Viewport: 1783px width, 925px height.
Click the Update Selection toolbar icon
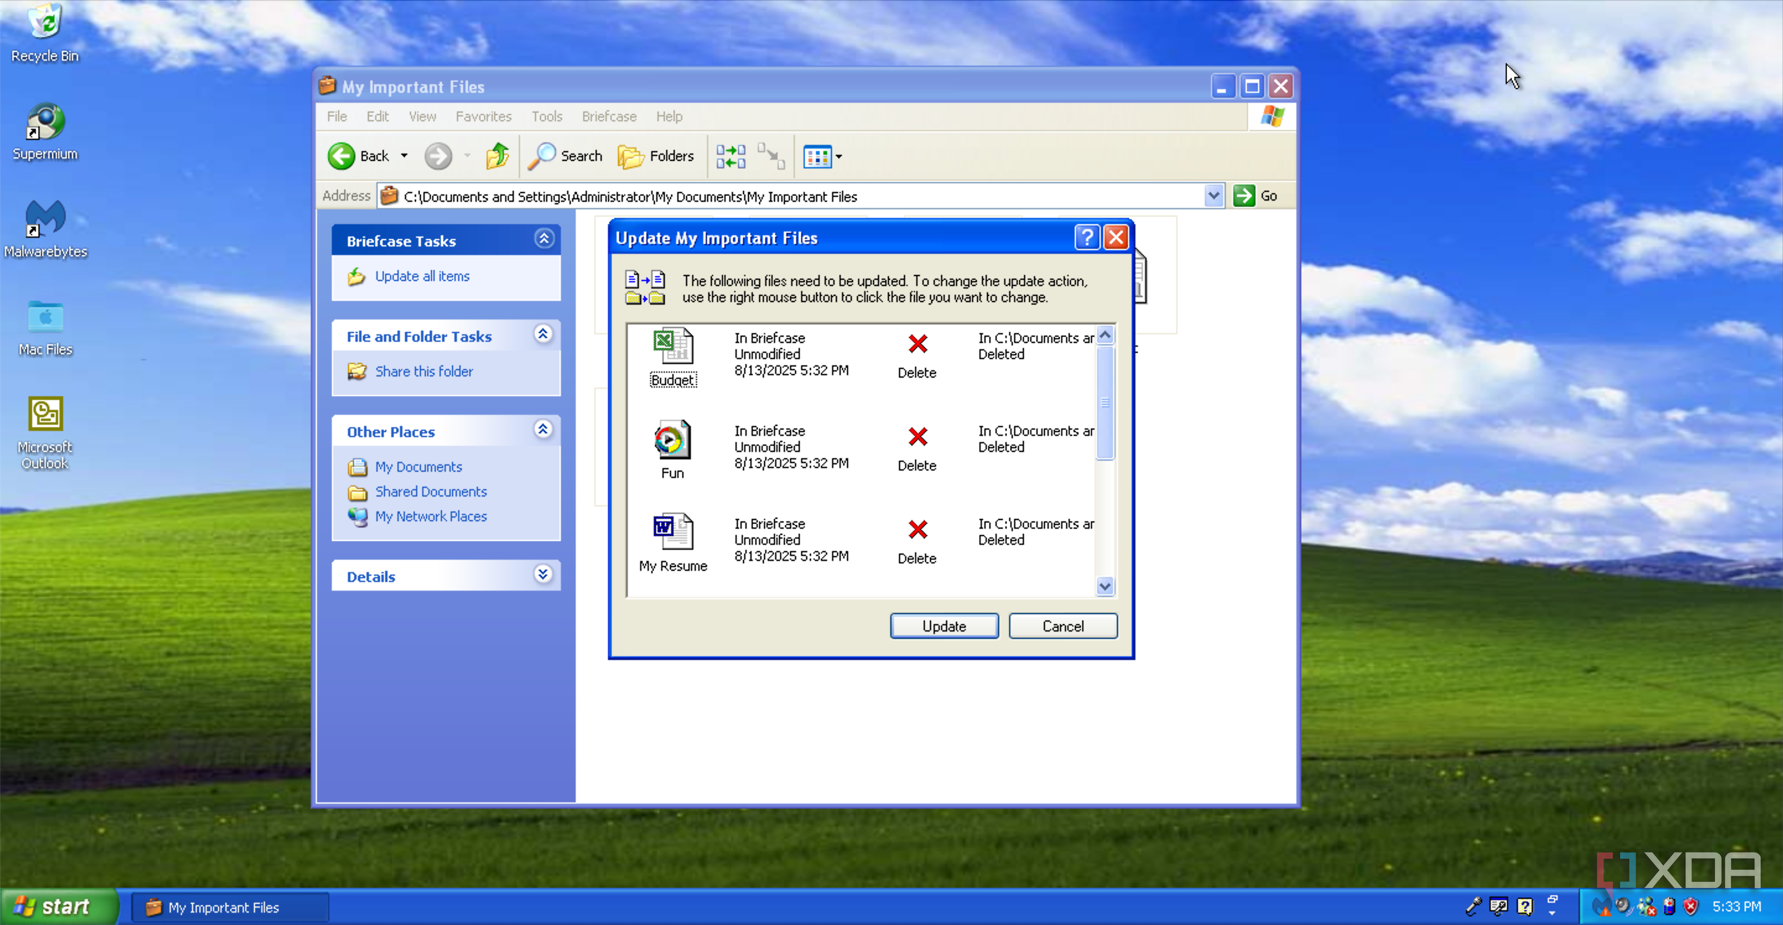[771, 157]
